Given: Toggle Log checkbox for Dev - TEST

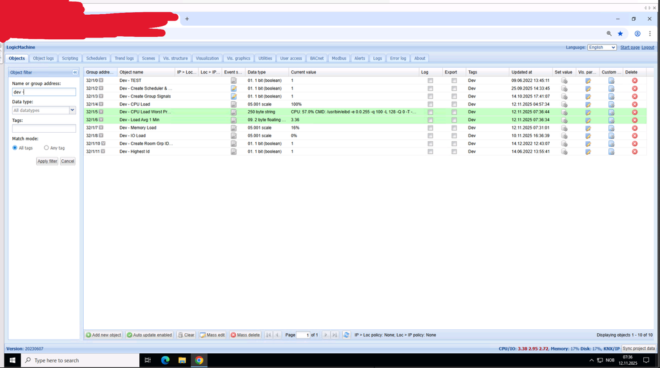Looking at the screenshot, I should pos(430,81).
